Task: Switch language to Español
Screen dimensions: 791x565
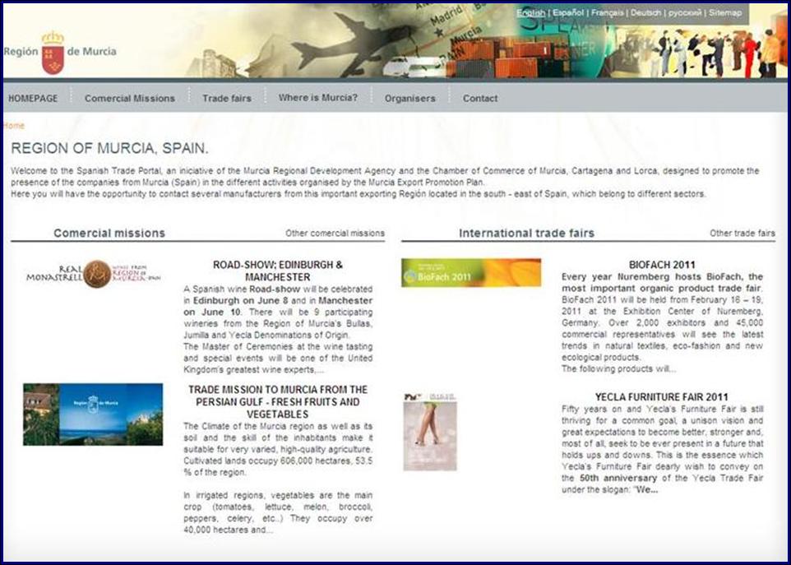Action: tap(568, 13)
